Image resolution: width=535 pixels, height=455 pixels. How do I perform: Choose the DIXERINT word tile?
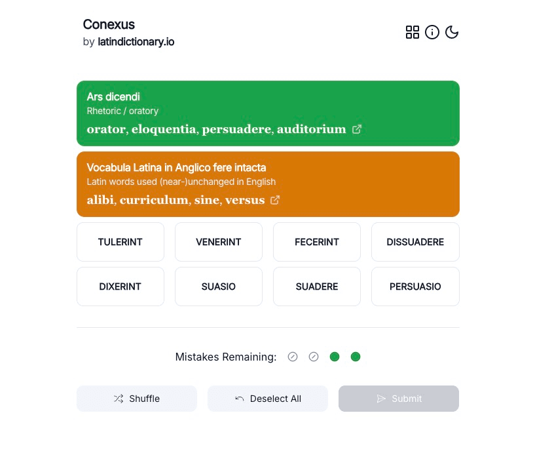[x=120, y=287]
